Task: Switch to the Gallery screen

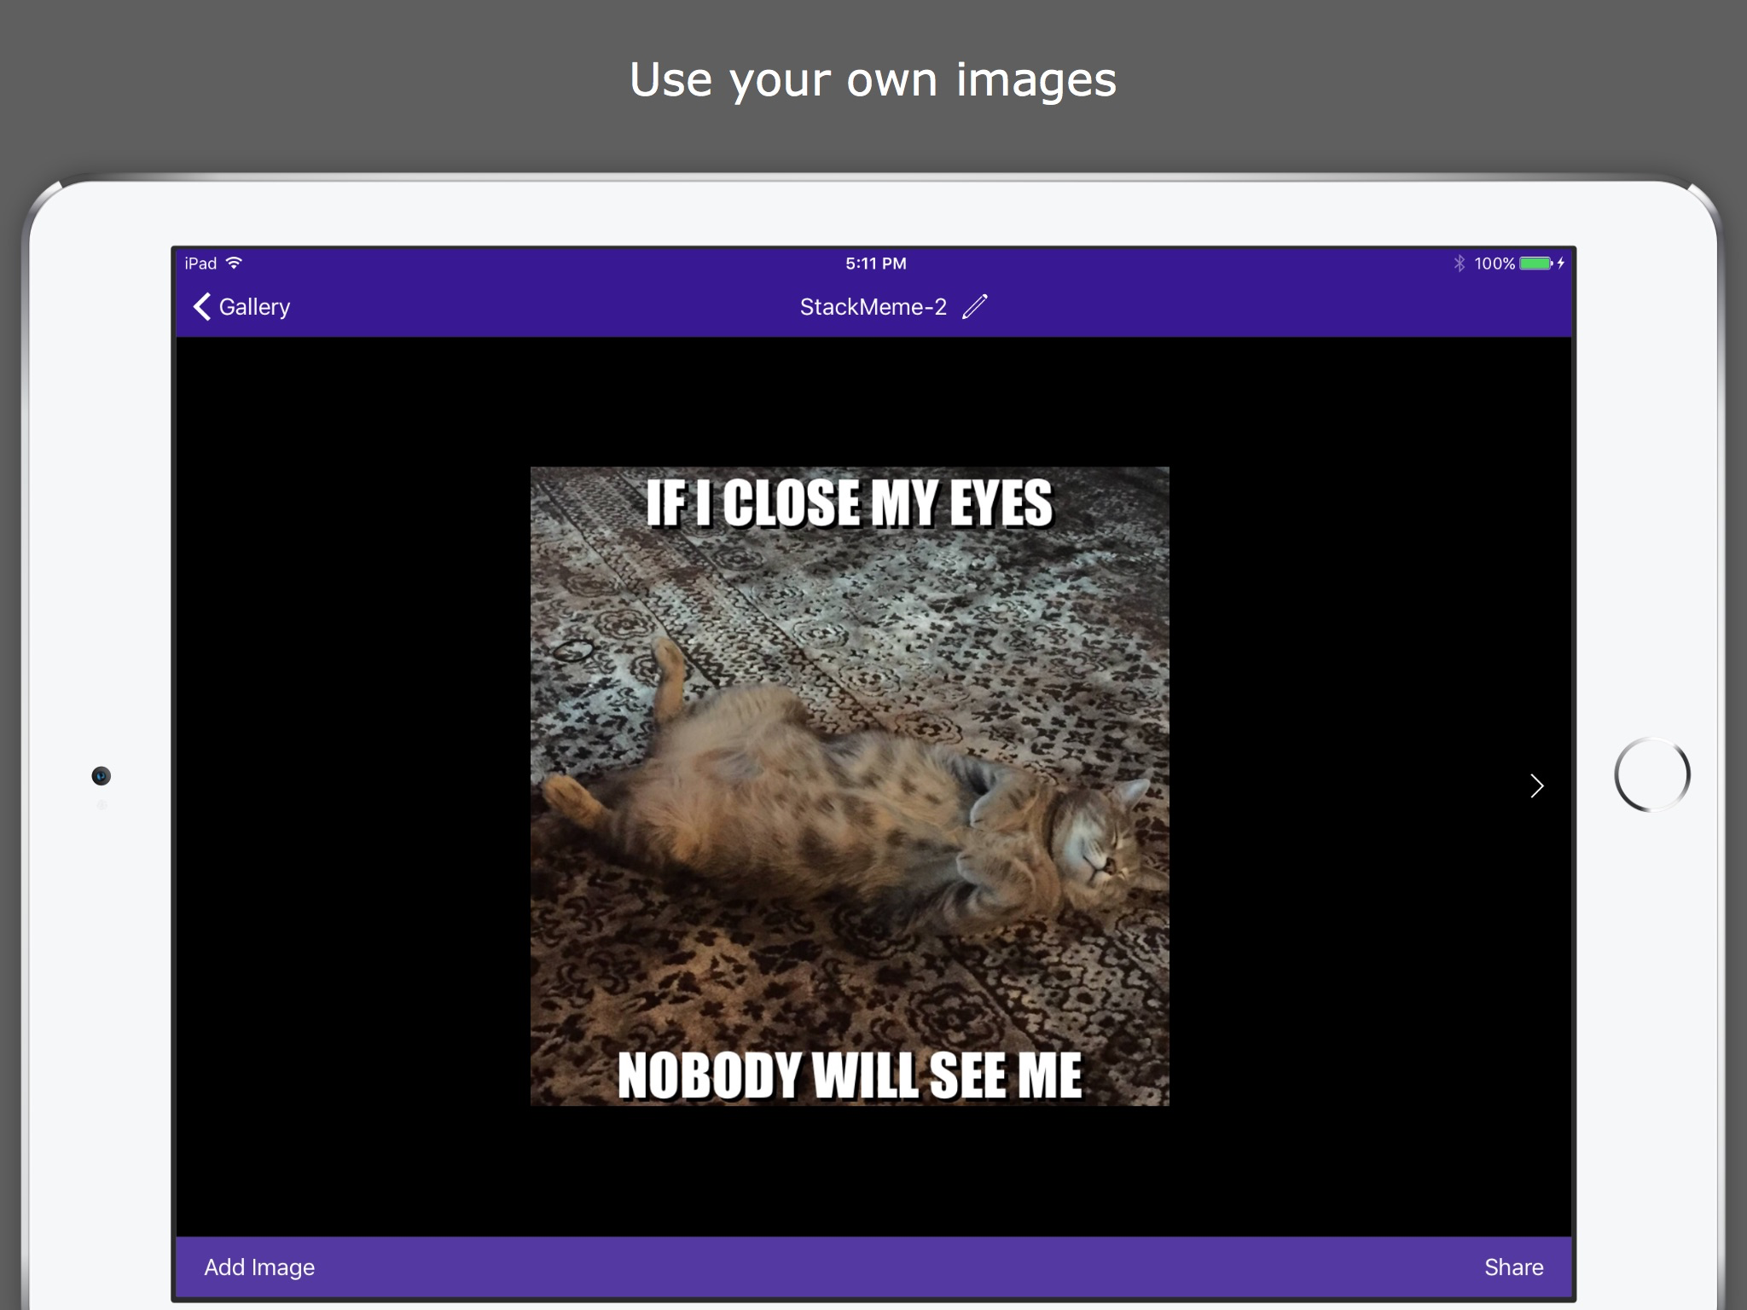Action: point(253,306)
